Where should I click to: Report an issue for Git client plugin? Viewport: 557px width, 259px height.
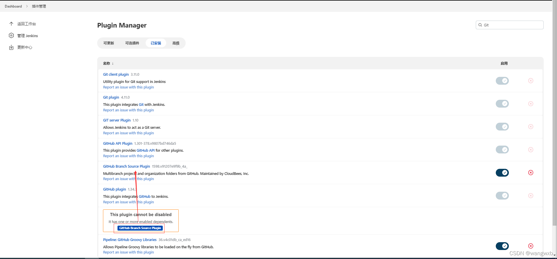(x=129, y=87)
